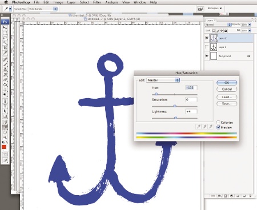Select the Move tool
The image size is (257, 210).
5,27
